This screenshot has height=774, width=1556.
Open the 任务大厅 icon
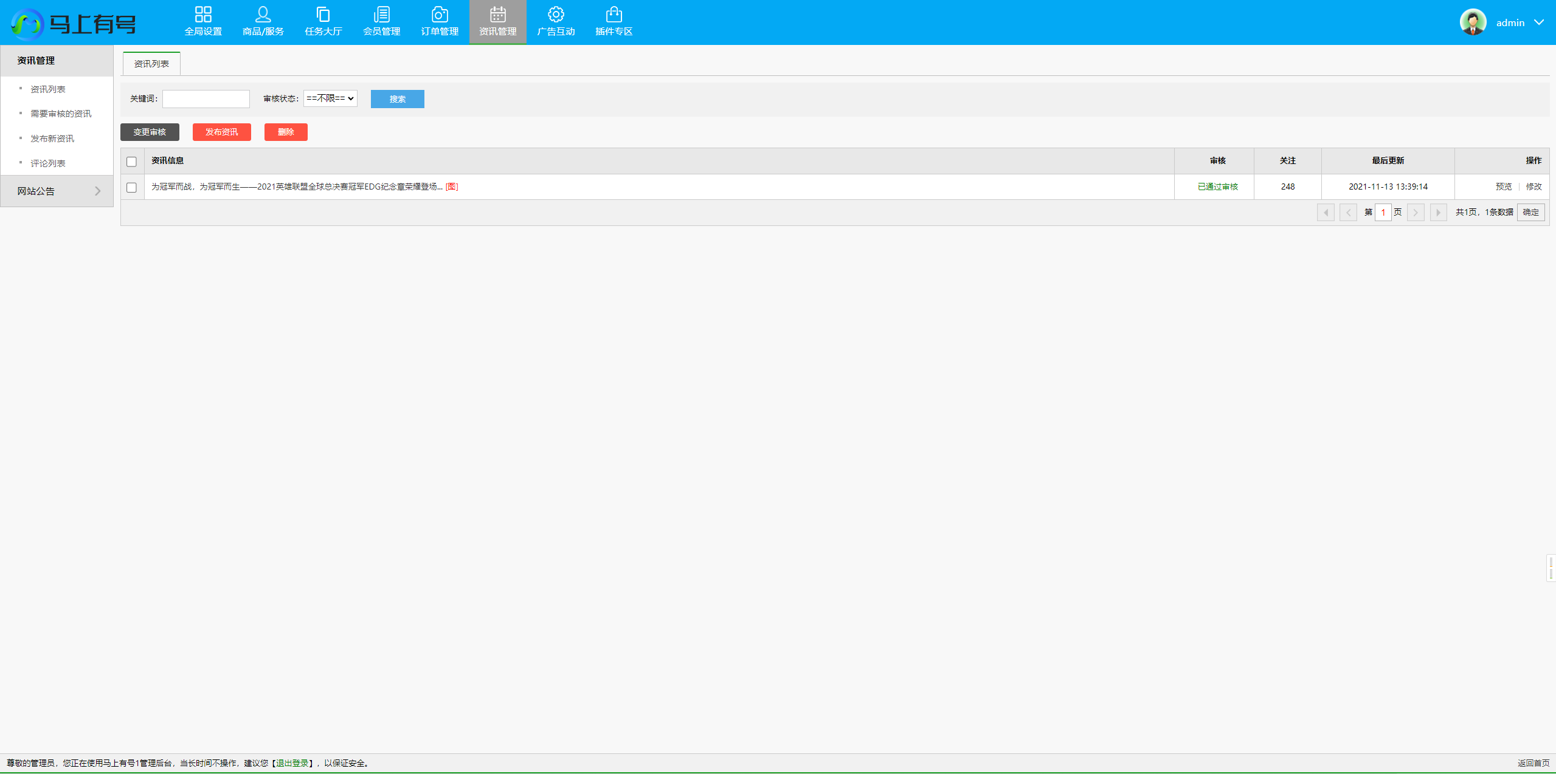[323, 15]
